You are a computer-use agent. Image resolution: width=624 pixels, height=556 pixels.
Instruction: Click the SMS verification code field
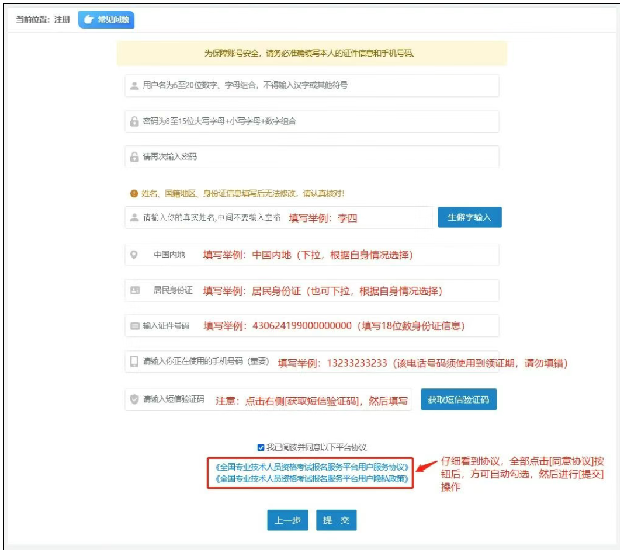268,399
